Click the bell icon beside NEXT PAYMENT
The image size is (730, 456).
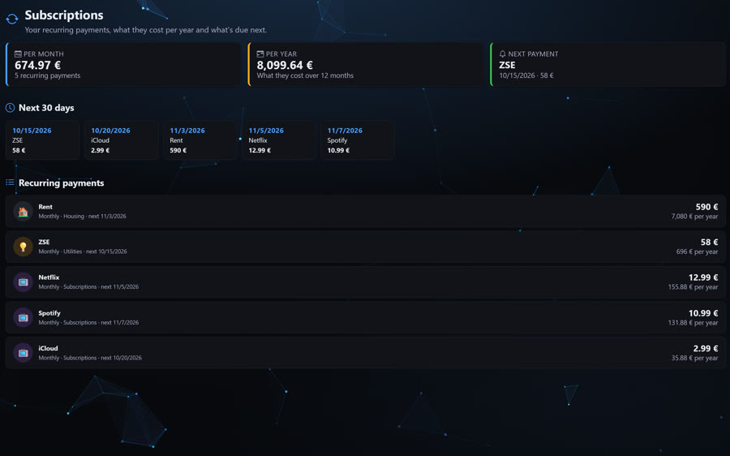[x=502, y=54]
